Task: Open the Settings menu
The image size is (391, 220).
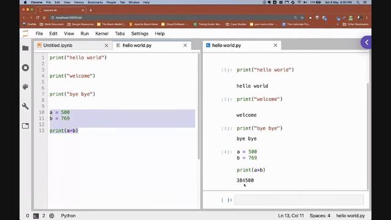Action: [140, 34]
